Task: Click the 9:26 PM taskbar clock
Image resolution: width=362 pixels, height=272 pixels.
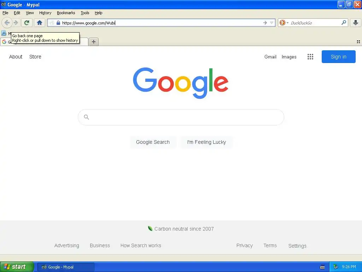Action: 349,267
